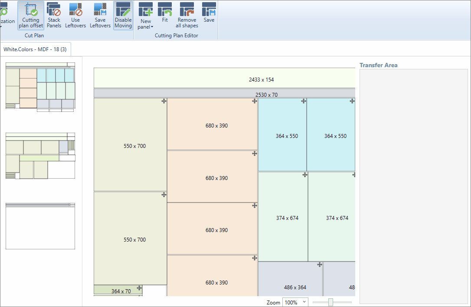Click move handle of the left 364 x 550 panel
Screen dimensions: 471x307
coord(304,101)
